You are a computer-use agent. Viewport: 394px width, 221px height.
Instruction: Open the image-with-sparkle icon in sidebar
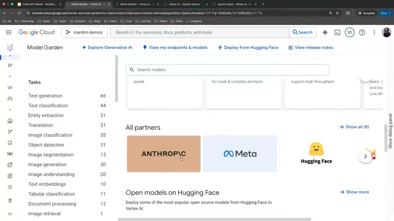[x=10, y=143]
